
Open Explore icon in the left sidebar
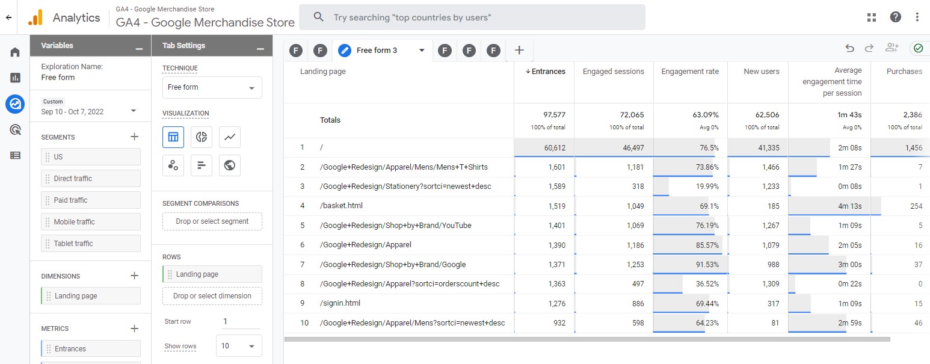tap(15, 103)
